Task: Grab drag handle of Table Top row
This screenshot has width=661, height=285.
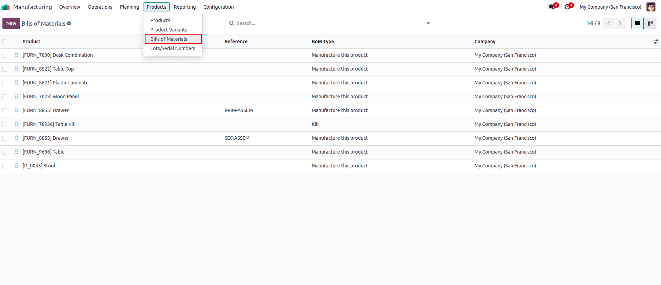Action: (x=17, y=69)
